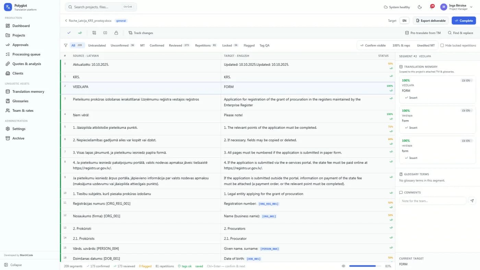
Task: Click the EN target language selector
Action: point(404,21)
